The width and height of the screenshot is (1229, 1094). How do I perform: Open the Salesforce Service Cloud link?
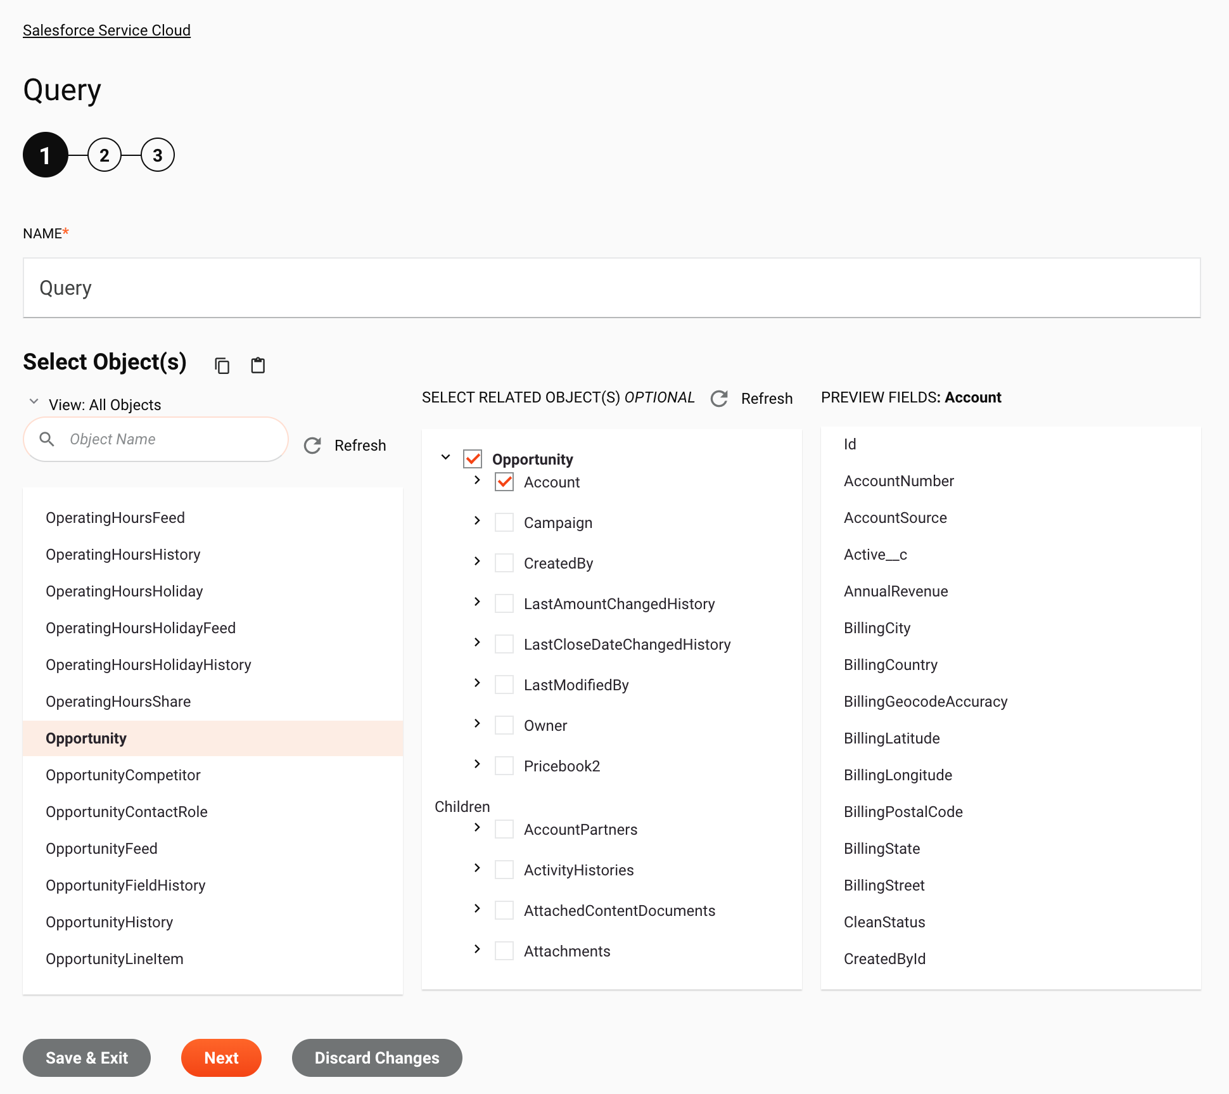106,30
